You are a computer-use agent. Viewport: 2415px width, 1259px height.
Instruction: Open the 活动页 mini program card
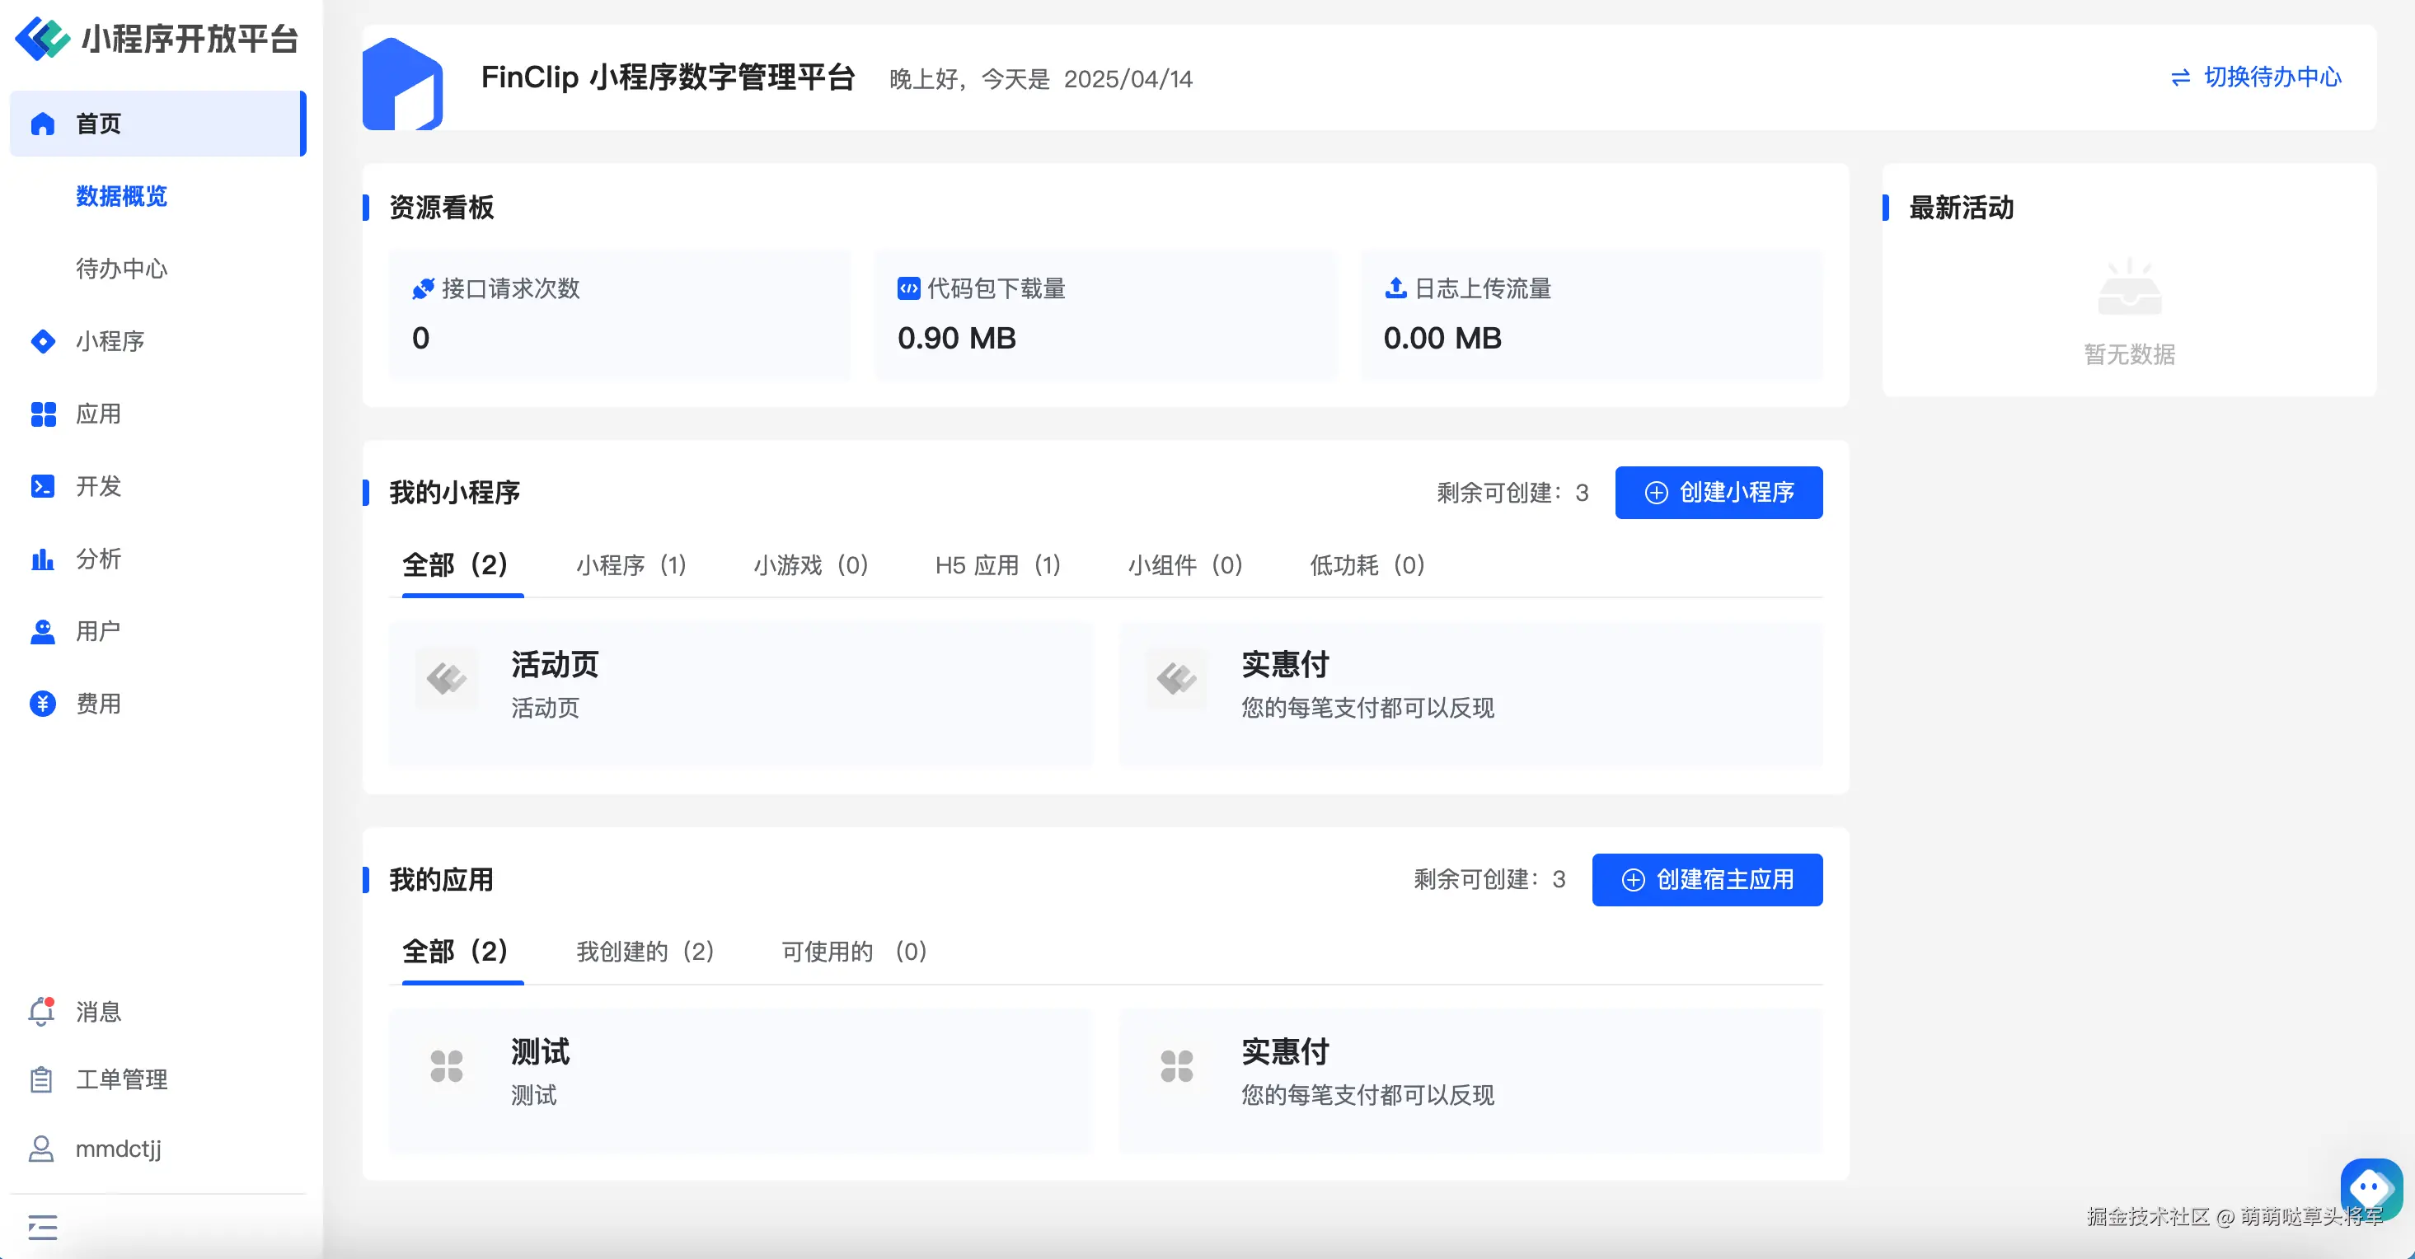[741, 694]
